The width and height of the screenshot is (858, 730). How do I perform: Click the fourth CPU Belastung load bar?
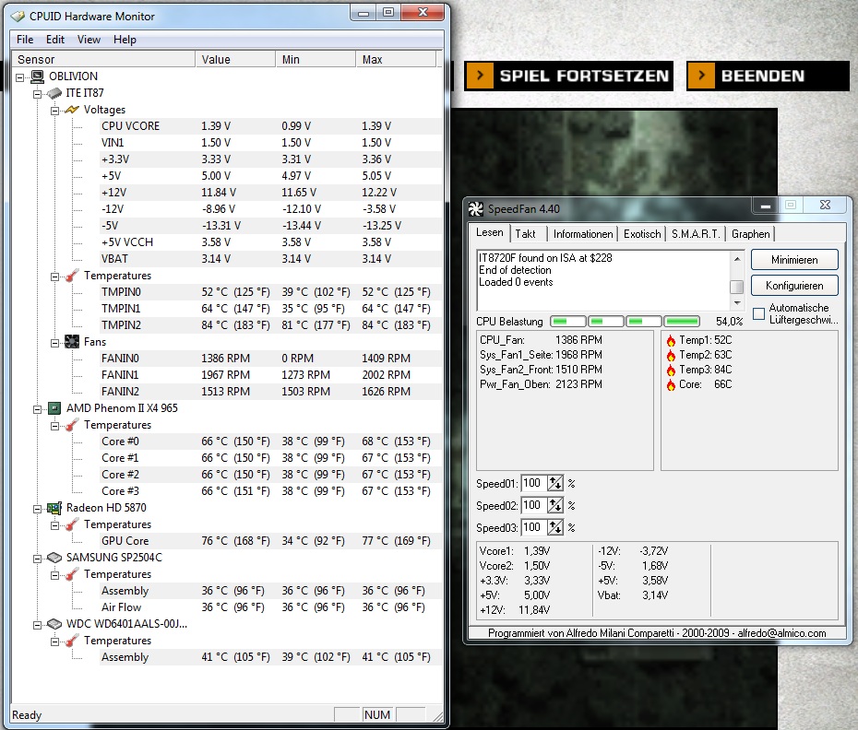pos(682,322)
